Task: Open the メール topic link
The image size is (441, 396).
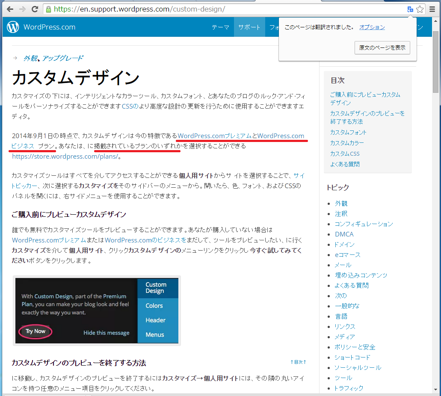Action: [343, 265]
